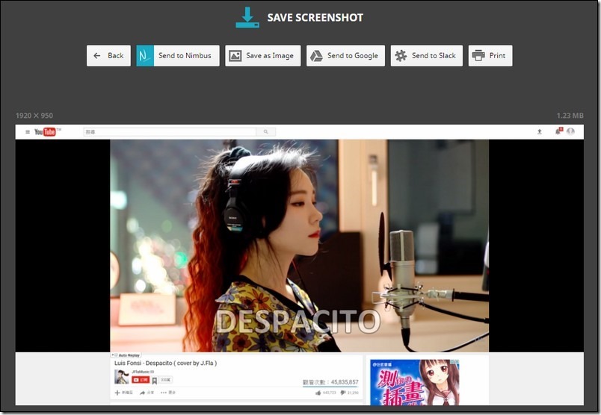Click the 1920 × 950 dimensions text

[x=34, y=116]
